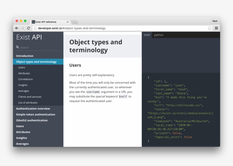Click the yellow minimize window button
The width and height of the screenshot is (233, 166).
(21, 21)
